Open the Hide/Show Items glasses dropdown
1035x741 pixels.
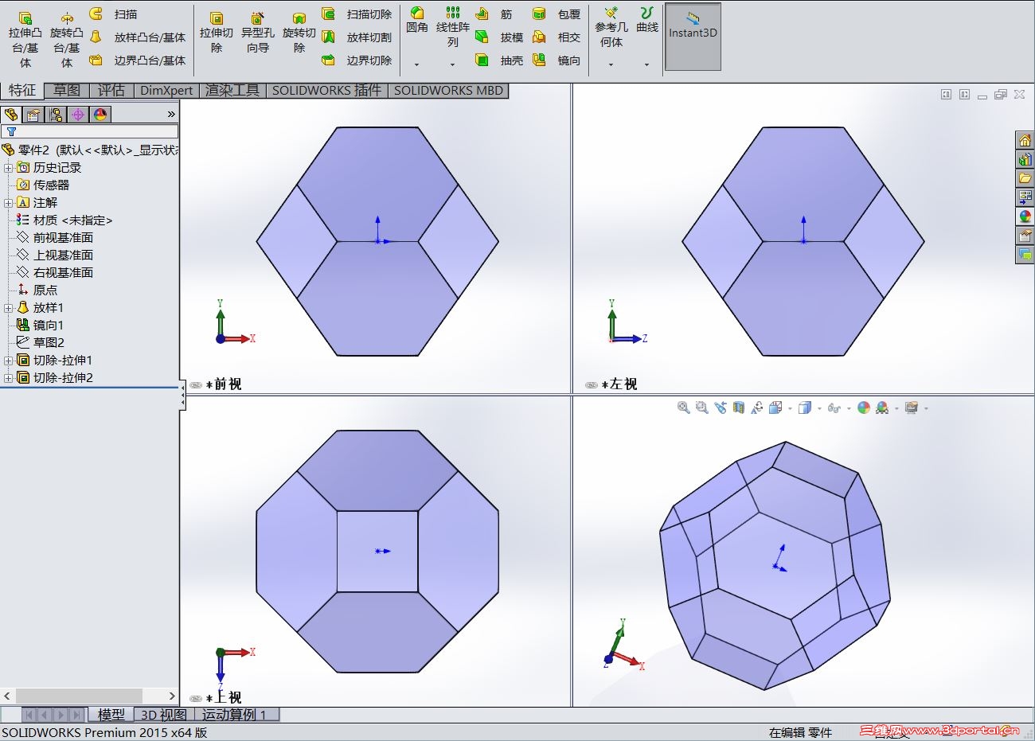849,408
